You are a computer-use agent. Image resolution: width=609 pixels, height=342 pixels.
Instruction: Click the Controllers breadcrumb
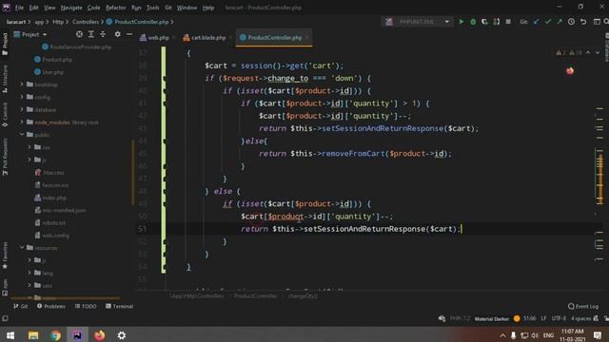[x=86, y=22]
